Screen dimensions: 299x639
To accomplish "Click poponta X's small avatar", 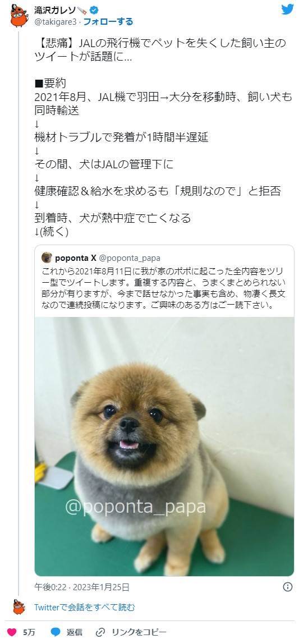I will (x=47, y=258).
